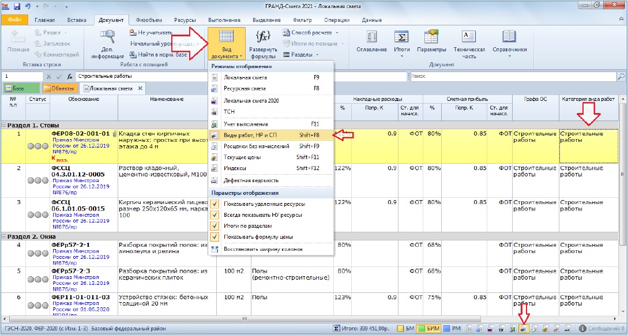Click the Поиск search field
628x335 pixels.
point(513,76)
